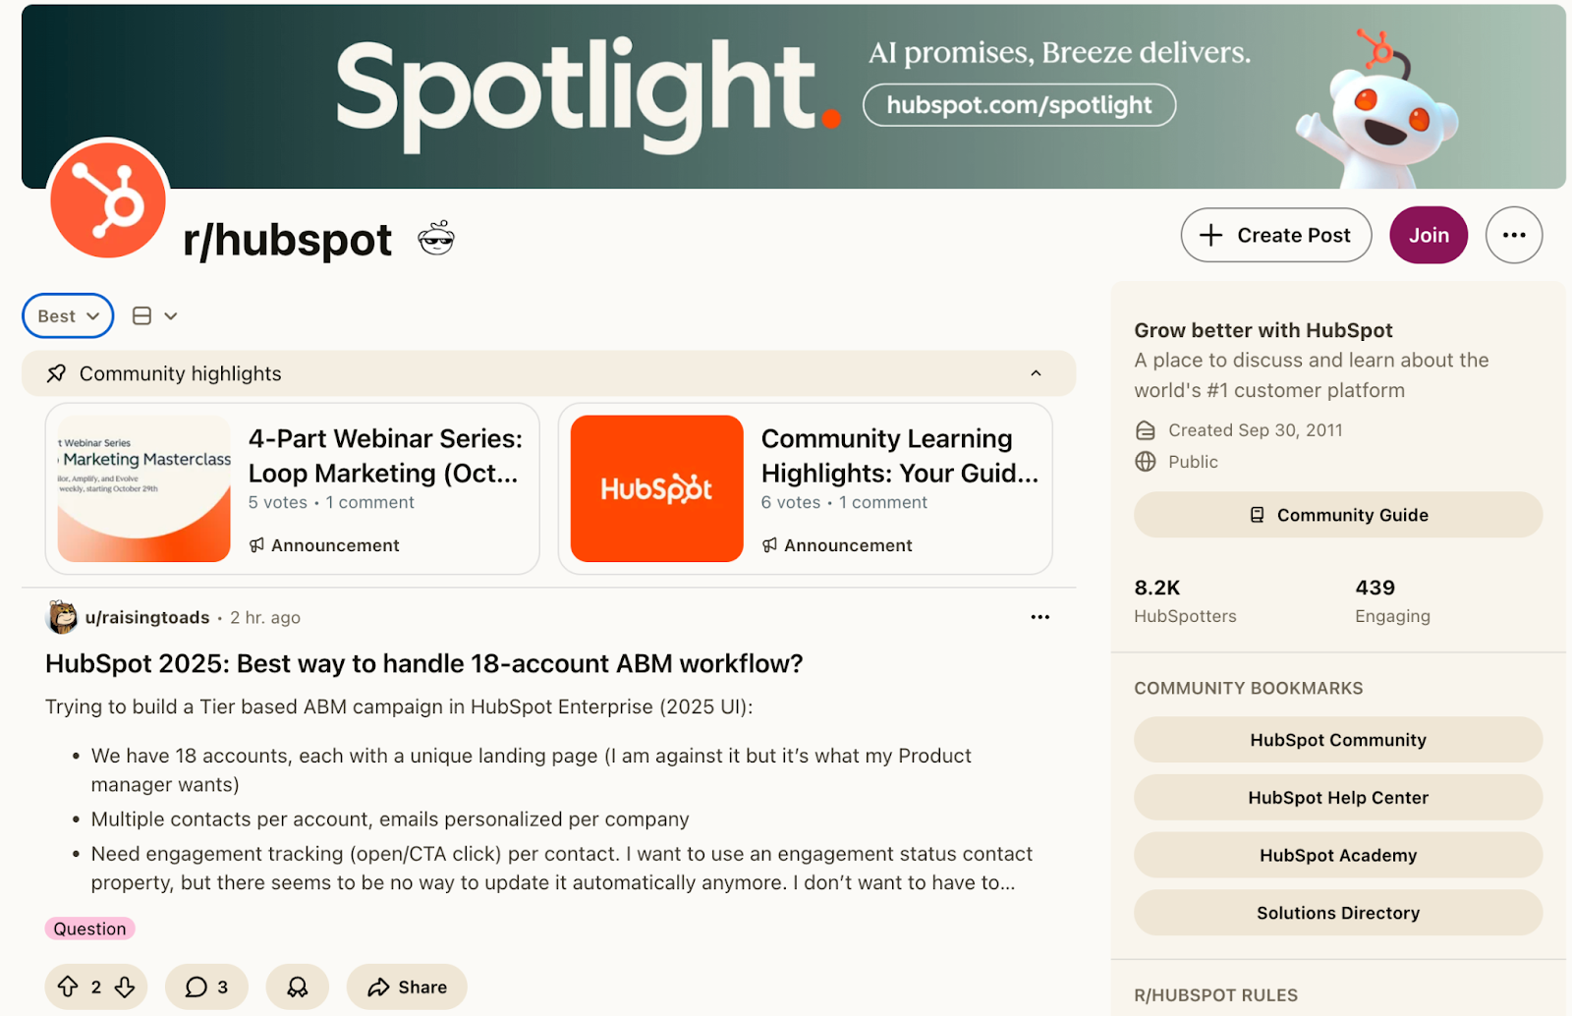The image size is (1572, 1016).
Task: Open post options via the three-dot icon
Action: coord(1039,617)
